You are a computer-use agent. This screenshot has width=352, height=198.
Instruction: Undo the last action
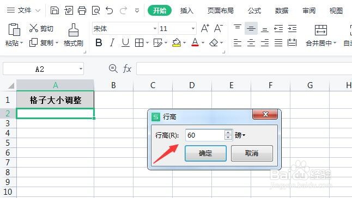110,10
